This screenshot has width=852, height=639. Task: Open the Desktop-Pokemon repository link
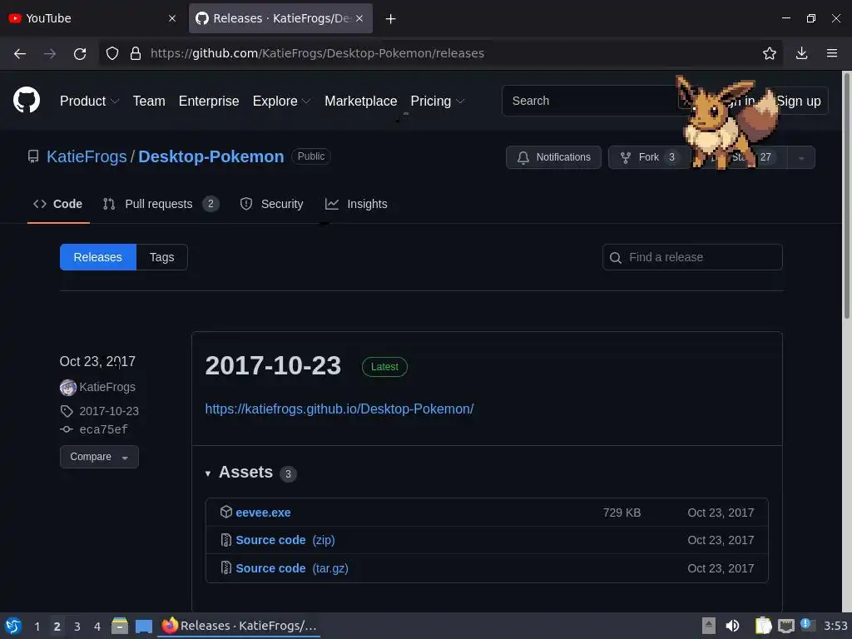(x=211, y=156)
